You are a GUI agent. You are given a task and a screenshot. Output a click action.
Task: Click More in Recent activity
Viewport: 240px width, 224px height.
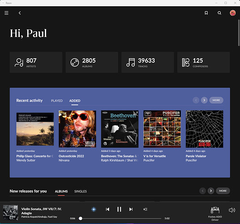click(216, 100)
